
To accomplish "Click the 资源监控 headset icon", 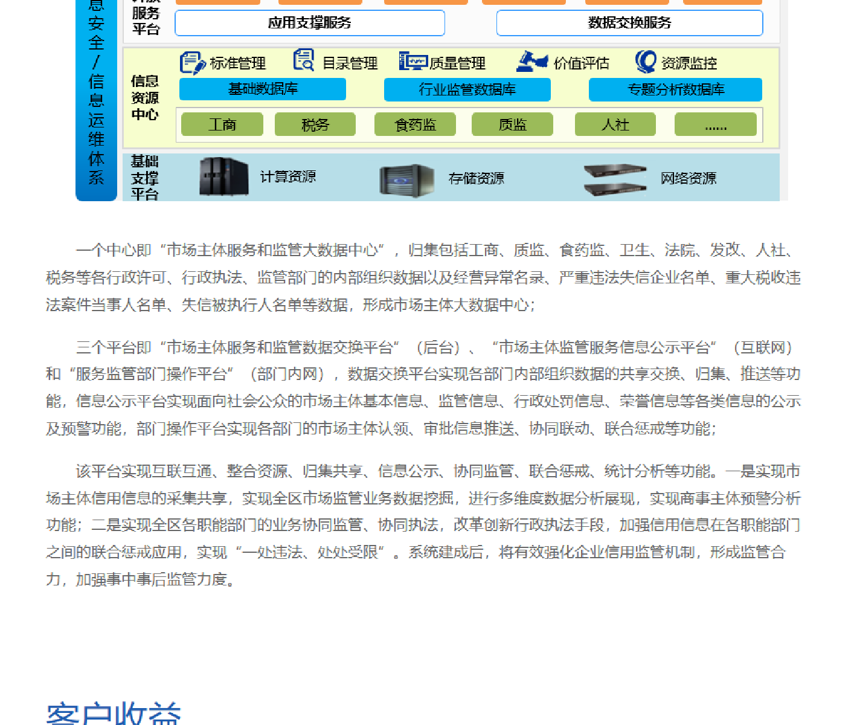I will 646,62.
